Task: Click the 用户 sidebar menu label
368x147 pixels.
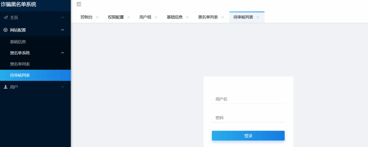Action: coord(14,87)
